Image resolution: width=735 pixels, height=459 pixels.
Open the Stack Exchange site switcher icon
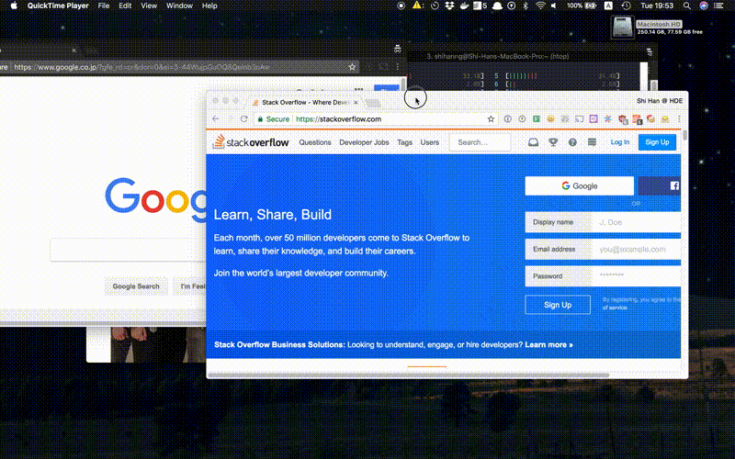pyautogui.click(x=592, y=142)
